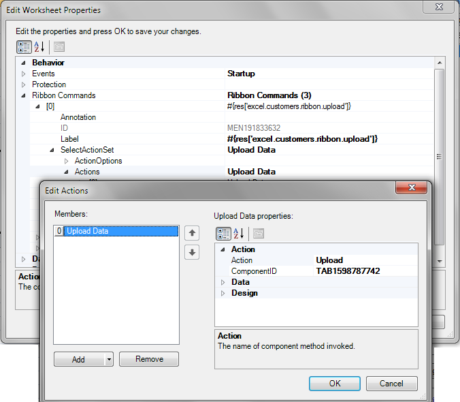This screenshot has height=402, width=460.
Task: Open the Add button dropdown arrow
Action: pos(109,359)
